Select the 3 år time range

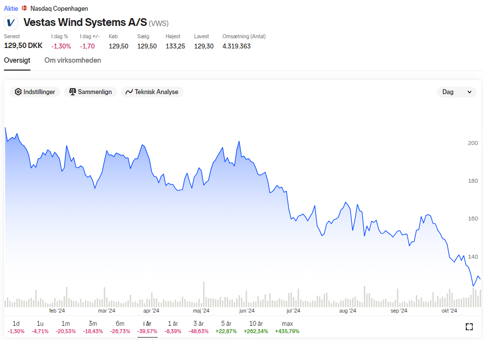[198, 327]
